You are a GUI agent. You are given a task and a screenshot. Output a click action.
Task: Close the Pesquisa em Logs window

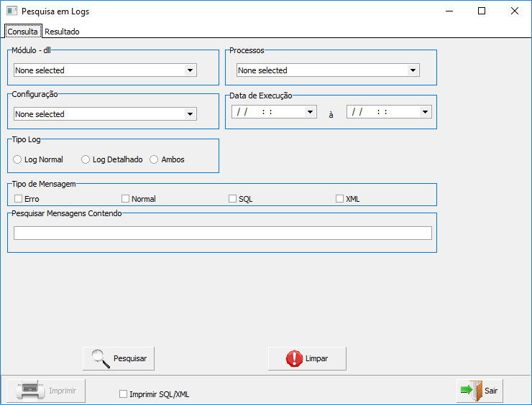tap(514, 11)
